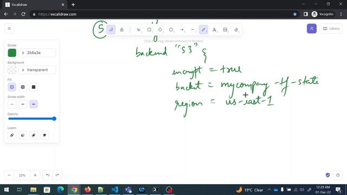The image size is (347, 195).
Task: Select the freehand Draw pencil tool
Action: (203, 30)
